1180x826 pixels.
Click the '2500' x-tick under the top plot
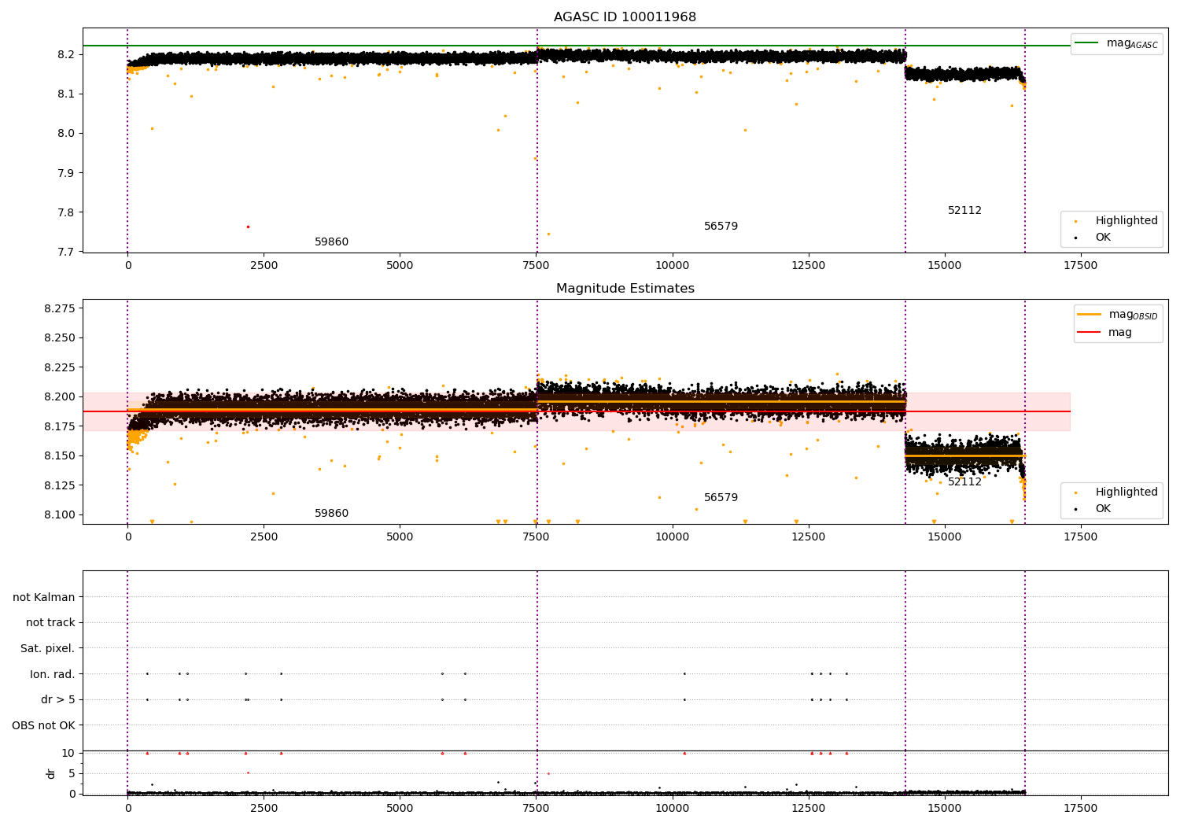tap(264, 266)
